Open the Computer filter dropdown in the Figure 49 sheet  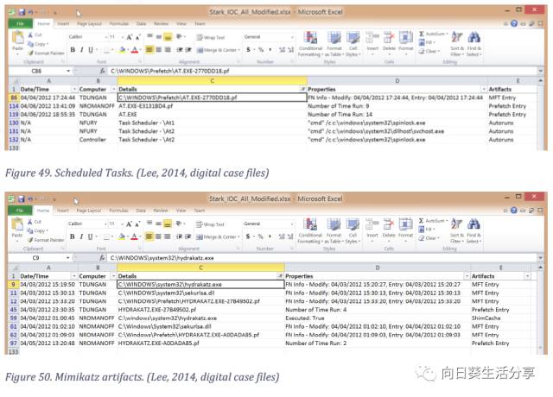[114, 89]
